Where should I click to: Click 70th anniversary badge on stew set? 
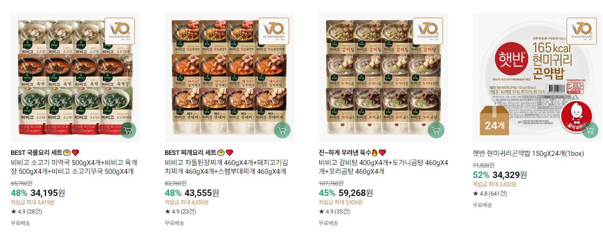tap(274, 31)
